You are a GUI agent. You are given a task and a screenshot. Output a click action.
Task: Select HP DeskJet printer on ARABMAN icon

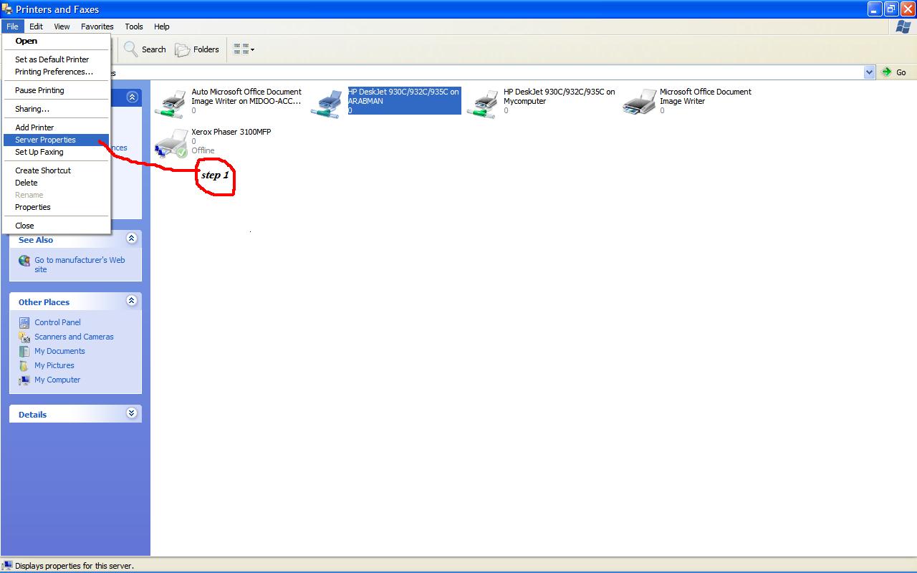tap(328, 103)
